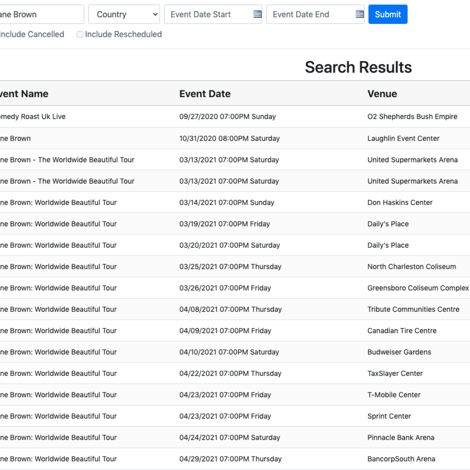Screen dimensions: 470x470
Task: Open calendar picker for Event Date End
Action: coord(360,14)
